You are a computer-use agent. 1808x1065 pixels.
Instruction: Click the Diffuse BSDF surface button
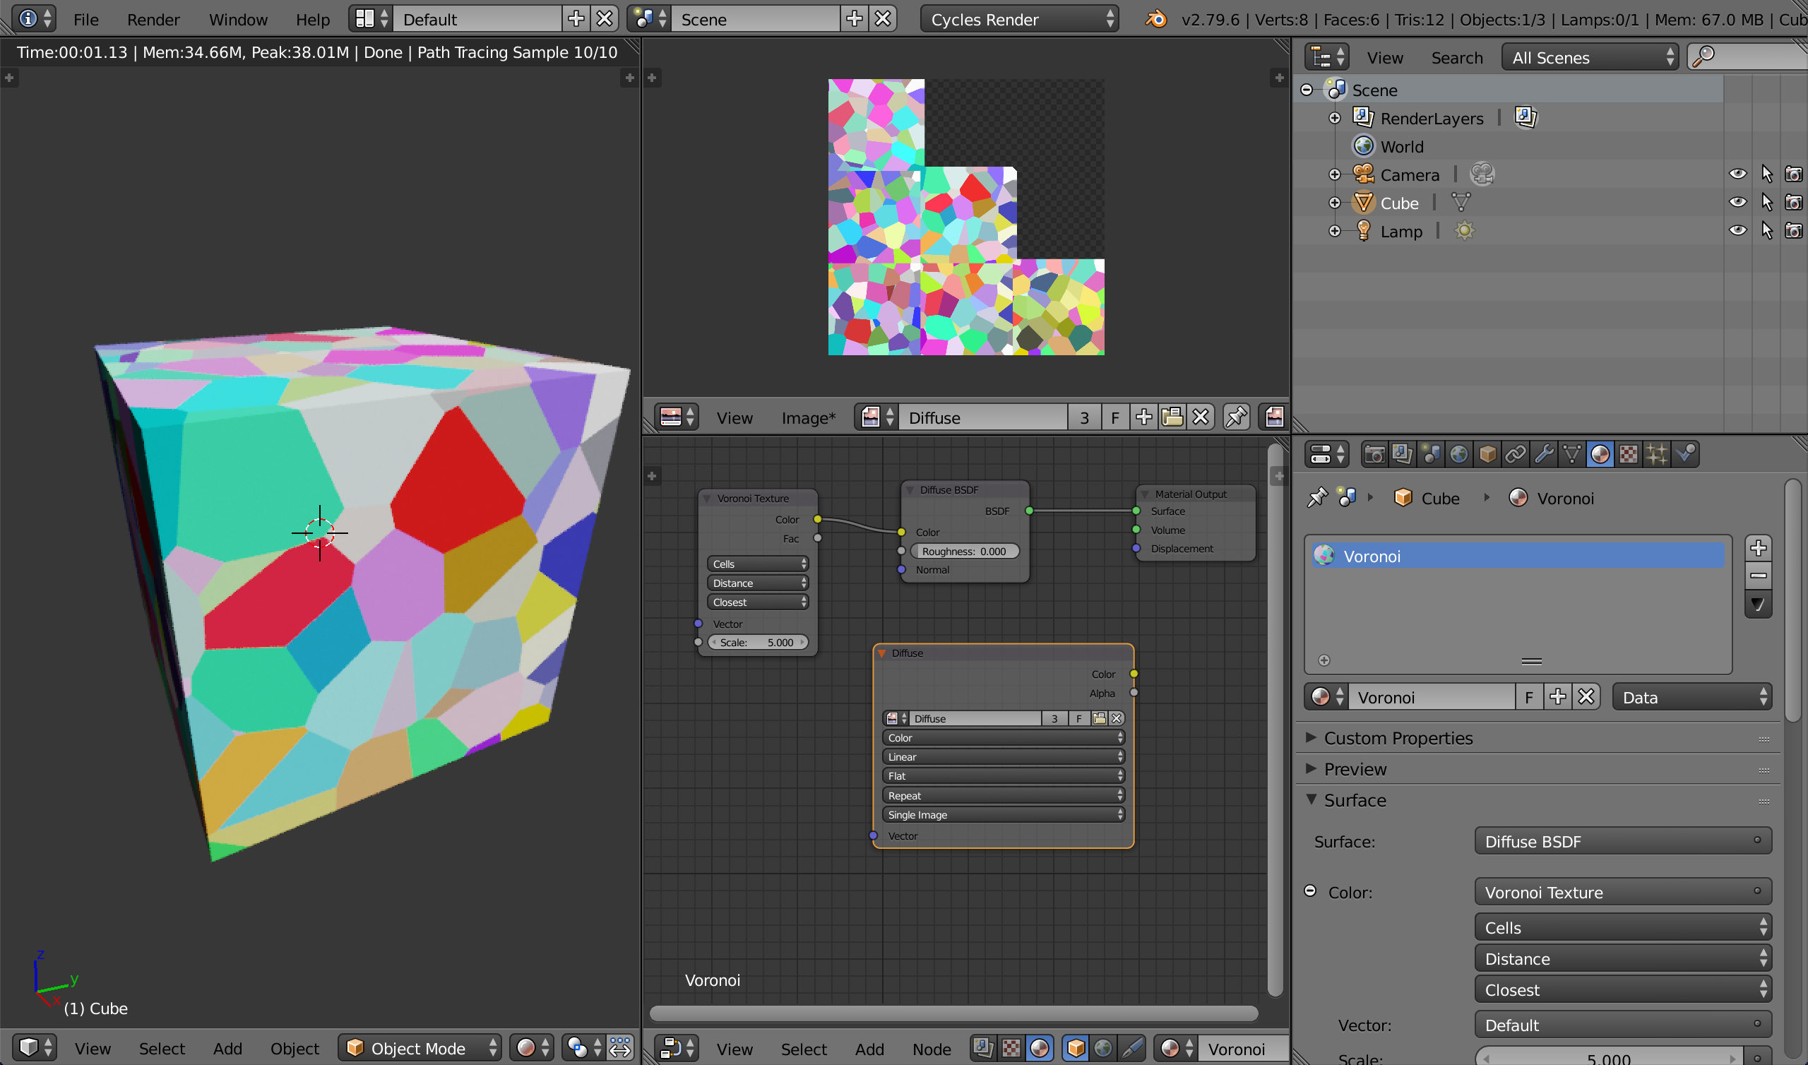coord(1622,841)
